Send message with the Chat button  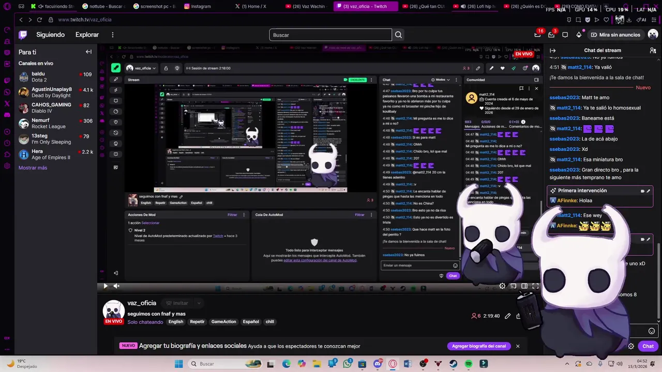pos(648,346)
